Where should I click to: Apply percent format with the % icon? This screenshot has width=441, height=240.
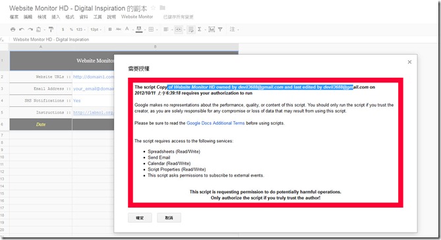tap(71, 29)
